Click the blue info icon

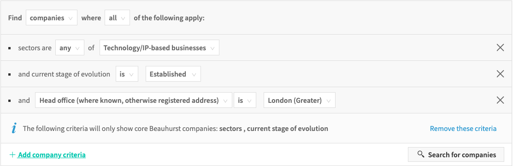coord(14,128)
